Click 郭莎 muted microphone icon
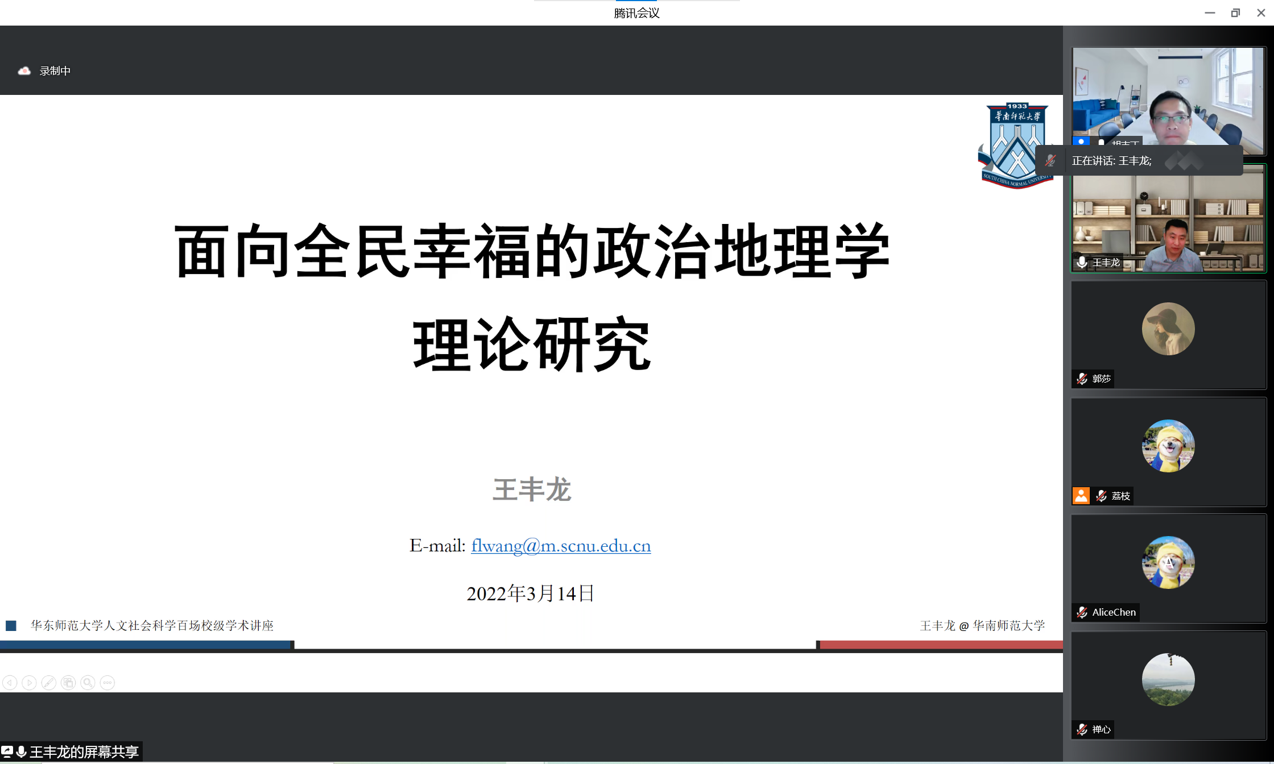The height and width of the screenshot is (764, 1274). [x=1082, y=379]
